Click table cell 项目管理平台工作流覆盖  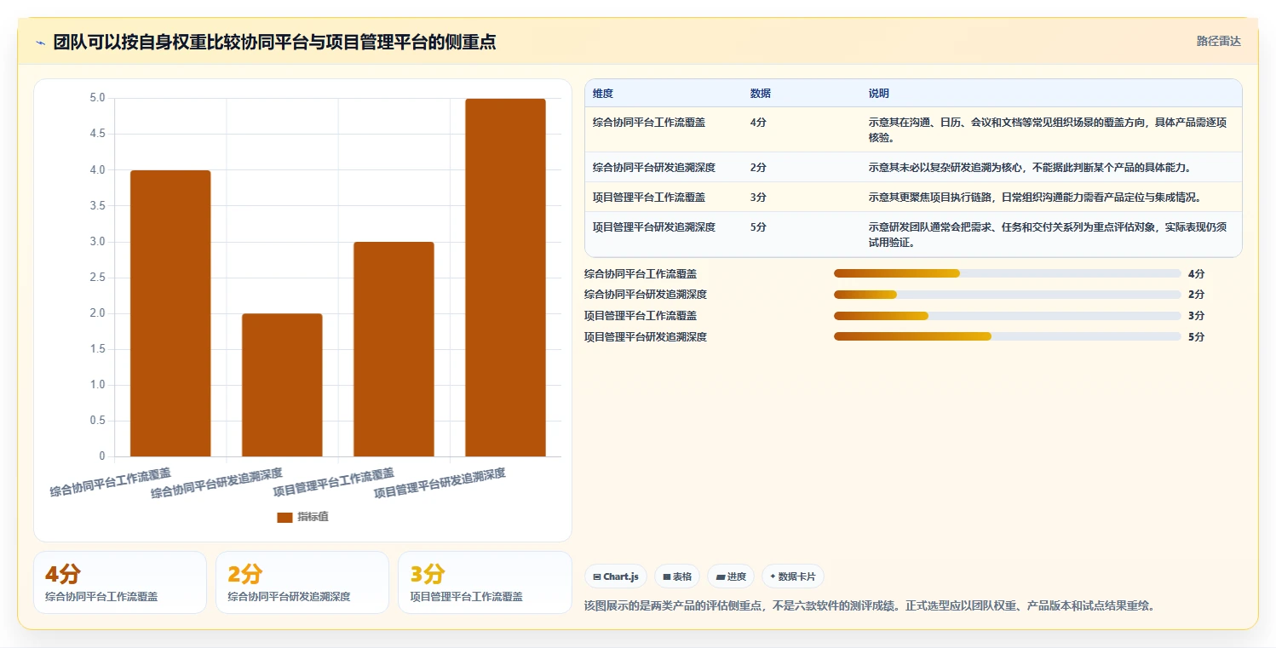coord(649,198)
